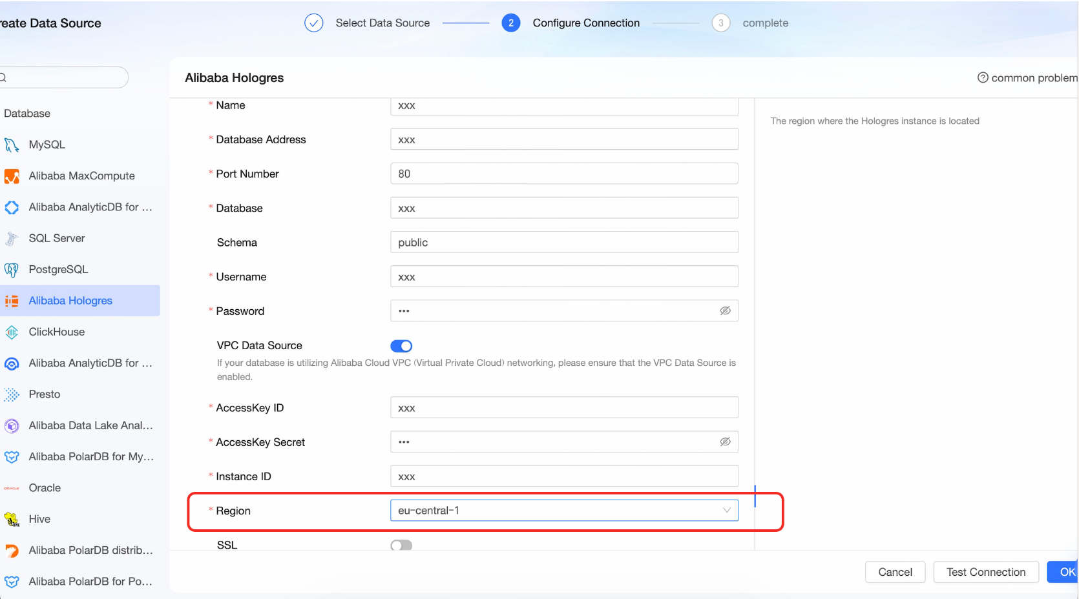Click the Alibaba PolarDB distributed icon
1079x599 pixels.
tap(12, 550)
